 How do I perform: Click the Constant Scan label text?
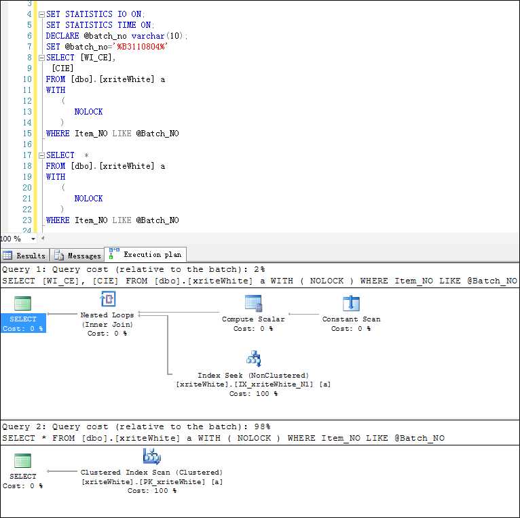(x=351, y=319)
